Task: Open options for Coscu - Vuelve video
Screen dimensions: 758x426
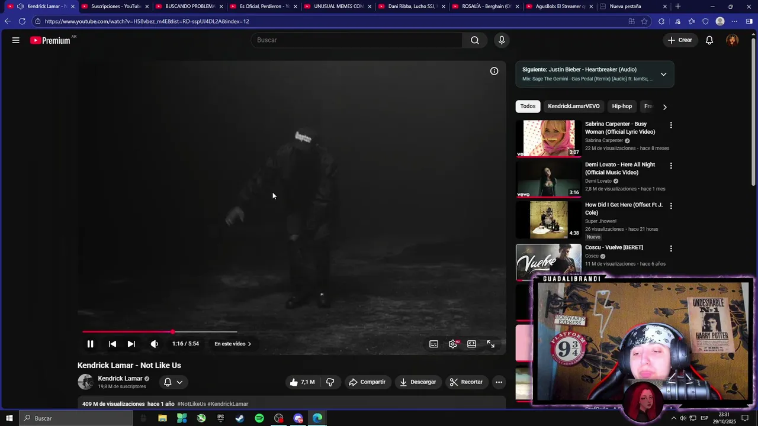Action: 671,248
